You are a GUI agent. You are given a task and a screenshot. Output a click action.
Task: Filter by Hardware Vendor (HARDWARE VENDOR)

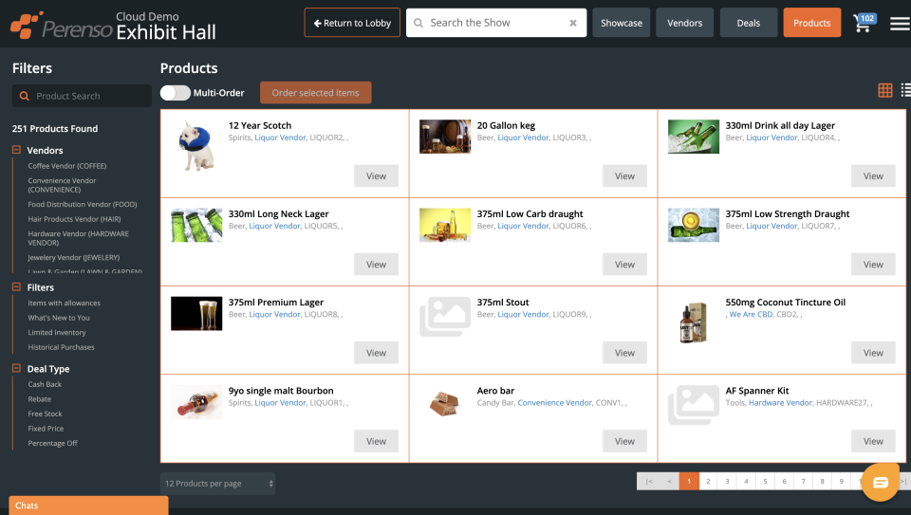(x=79, y=238)
